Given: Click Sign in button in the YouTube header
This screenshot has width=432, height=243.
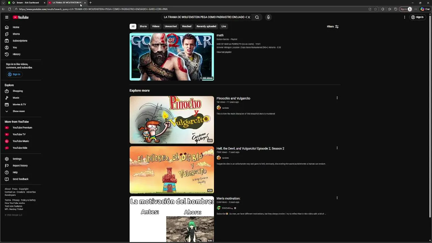Looking at the screenshot, I should click(x=417, y=17).
